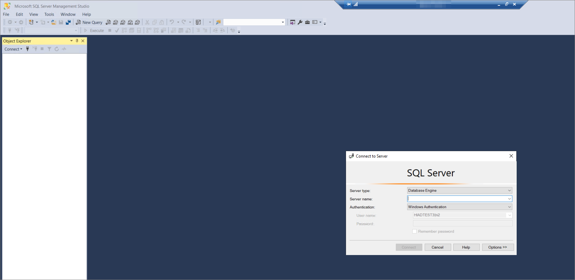Click the wrench Properties icon
Viewport: 575px width, 280px height.
tap(300, 22)
